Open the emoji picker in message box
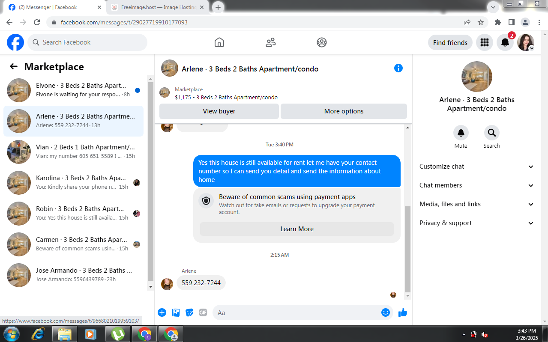Image resolution: width=548 pixels, height=342 pixels. pyautogui.click(x=386, y=312)
